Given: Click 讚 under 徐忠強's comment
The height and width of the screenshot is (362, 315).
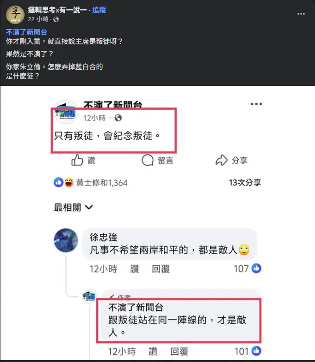Looking at the screenshot, I should [134, 269].
